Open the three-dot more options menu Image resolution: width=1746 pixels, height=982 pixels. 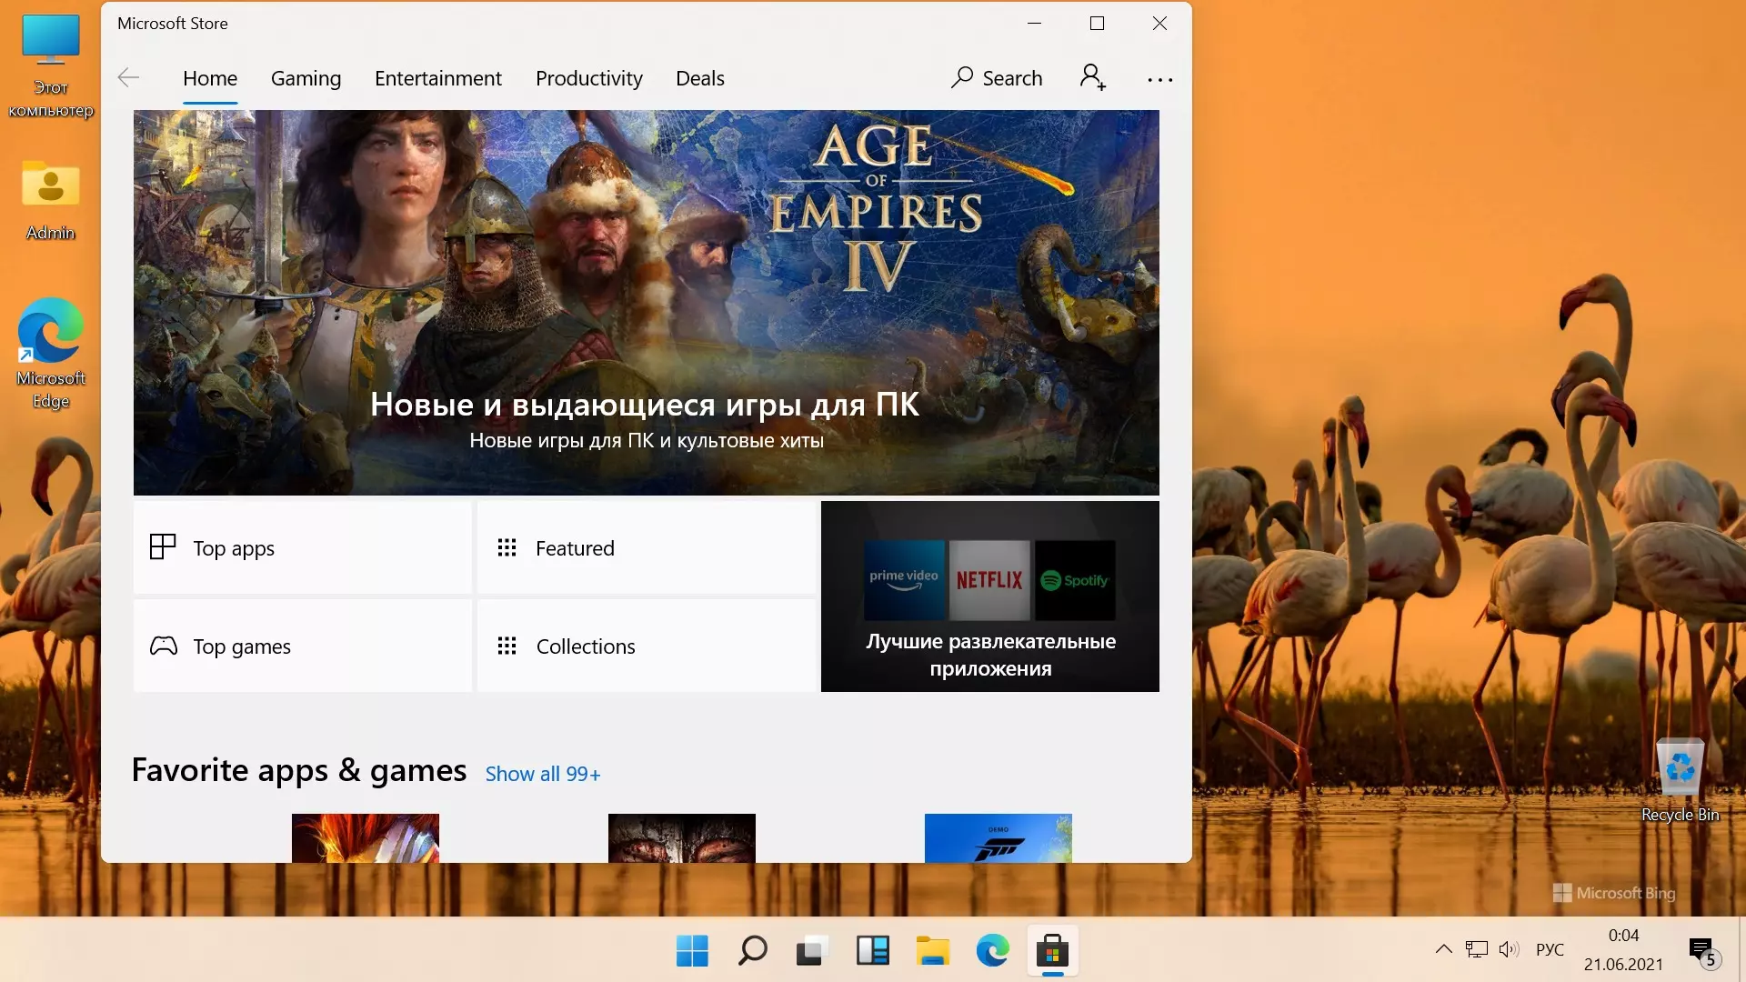pos(1159,80)
